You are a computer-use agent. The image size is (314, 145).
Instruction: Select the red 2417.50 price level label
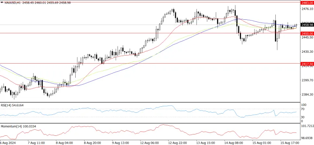tap(307, 64)
